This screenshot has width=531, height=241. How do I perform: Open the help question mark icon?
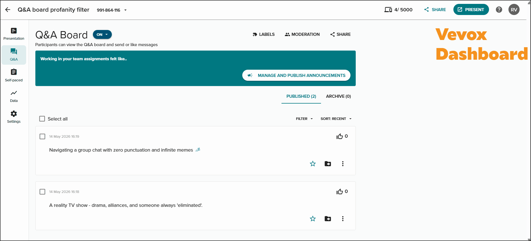(x=499, y=10)
